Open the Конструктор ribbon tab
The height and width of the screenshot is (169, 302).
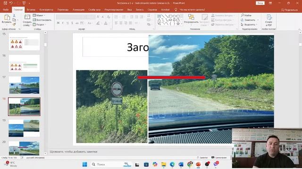pyautogui.click(x=46, y=9)
